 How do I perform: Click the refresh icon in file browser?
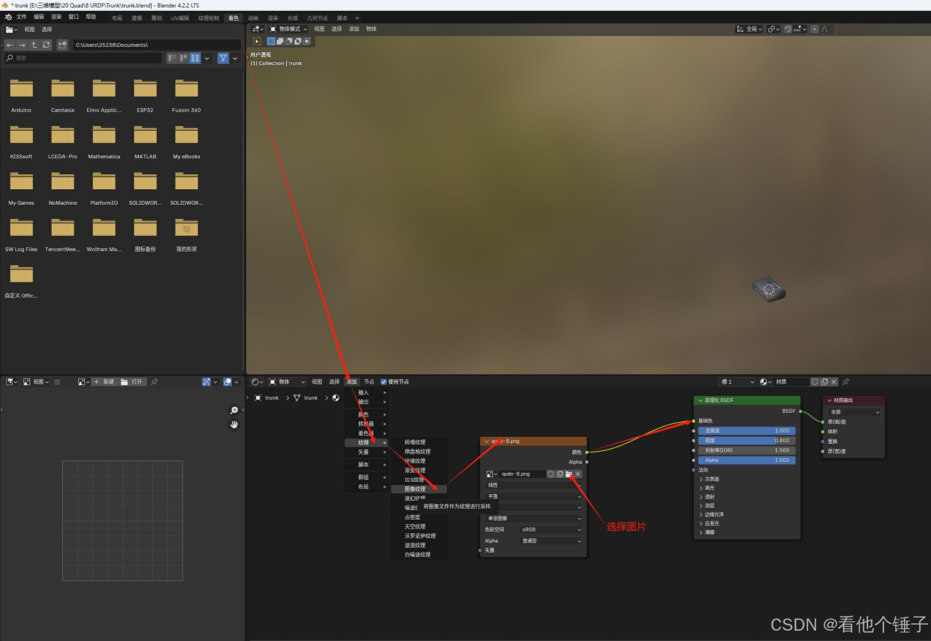(46, 45)
